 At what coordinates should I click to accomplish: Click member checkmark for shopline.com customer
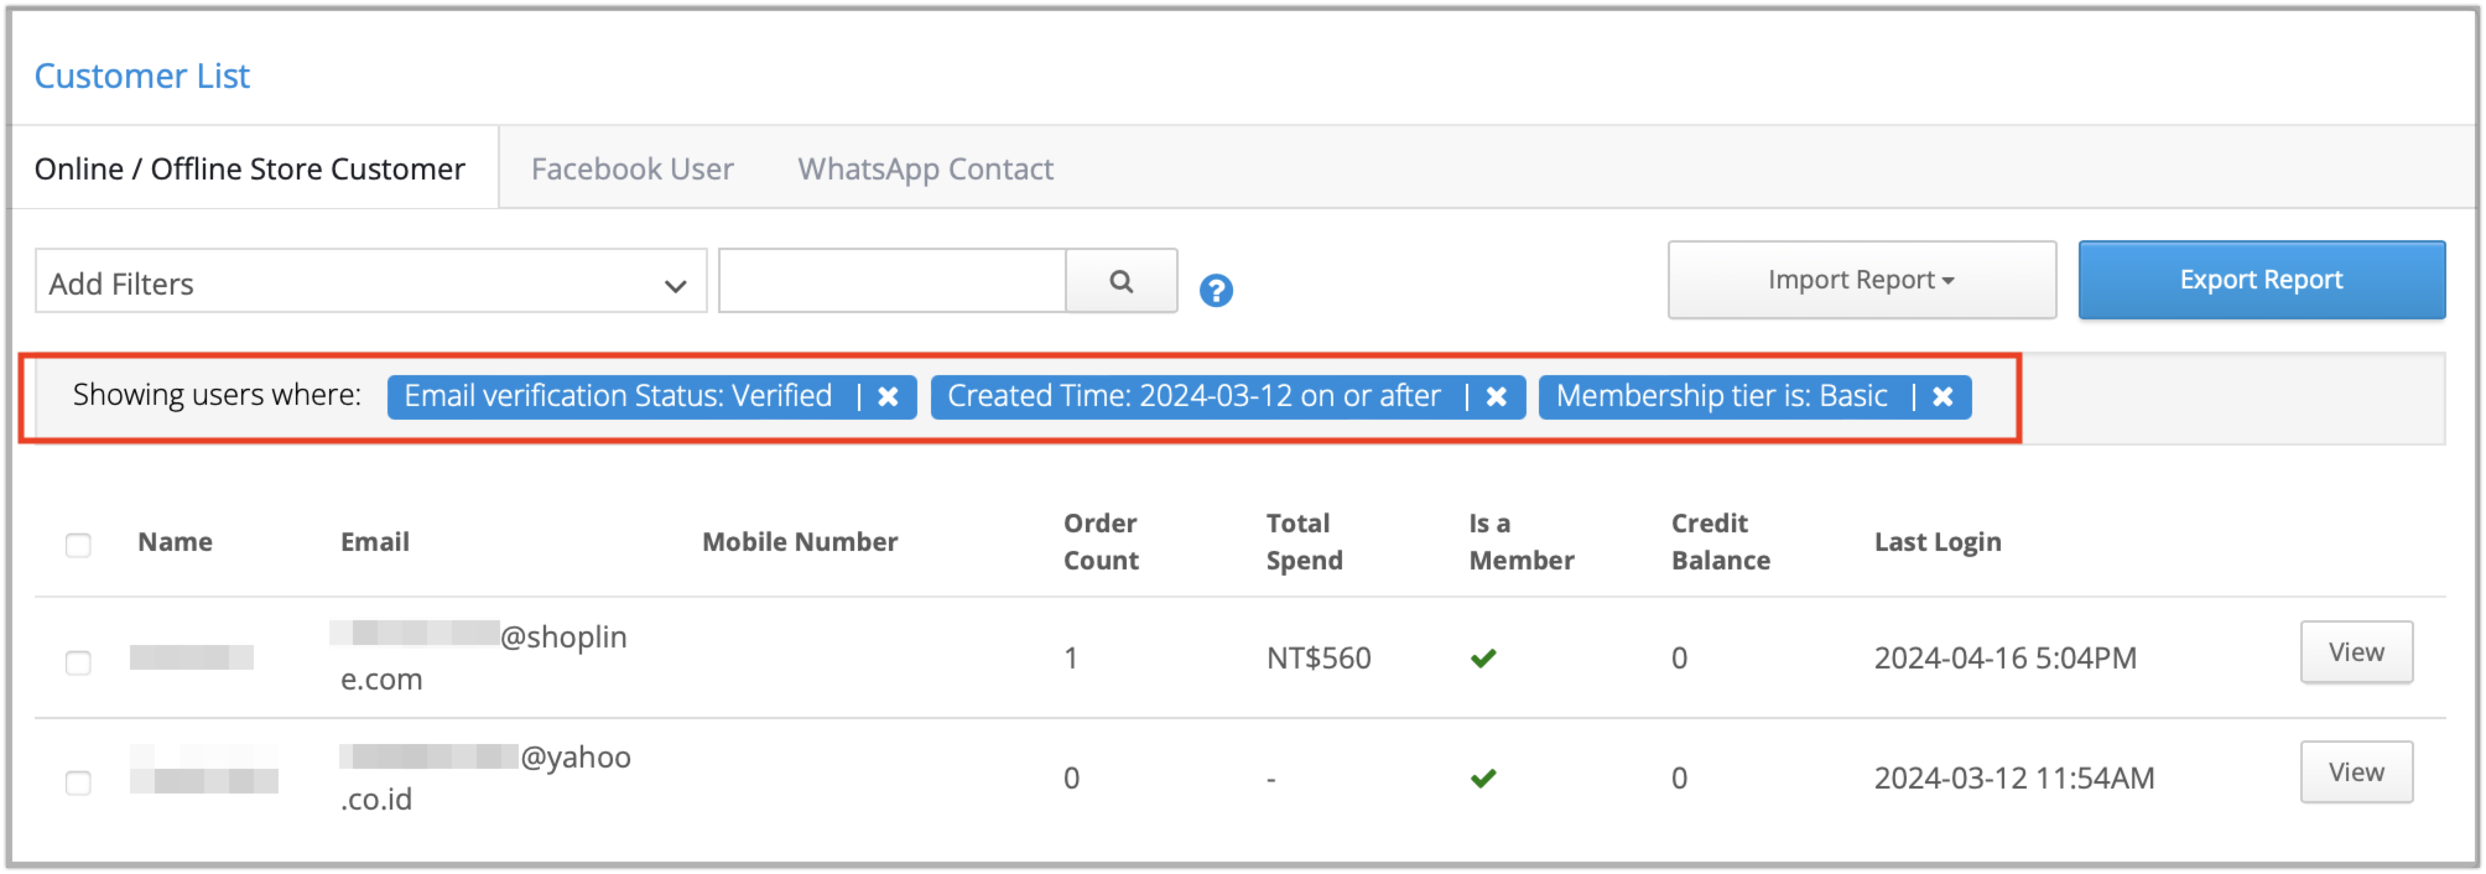tap(1483, 658)
